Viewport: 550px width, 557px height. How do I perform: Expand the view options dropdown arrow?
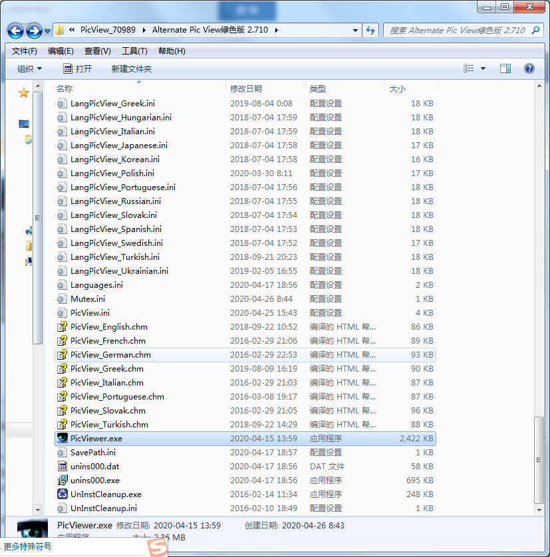point(483,68)
